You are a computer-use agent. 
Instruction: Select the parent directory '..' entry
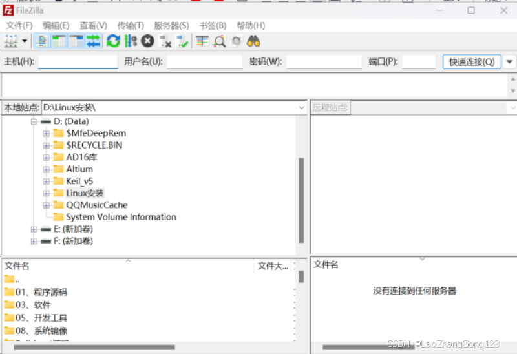coord(12,280)
